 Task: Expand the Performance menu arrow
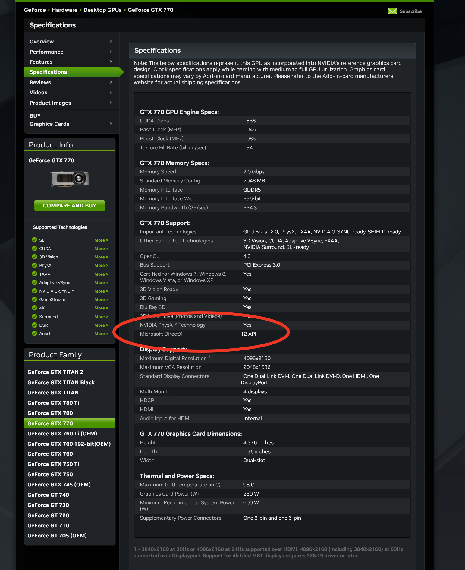coord(111,52)
